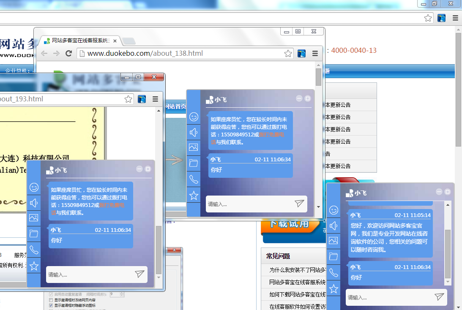
Task: Bookmark the page with the address bar star
Action: tap(289, 53)
